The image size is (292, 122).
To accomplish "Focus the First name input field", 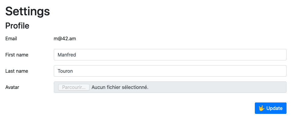I will 170,55.
